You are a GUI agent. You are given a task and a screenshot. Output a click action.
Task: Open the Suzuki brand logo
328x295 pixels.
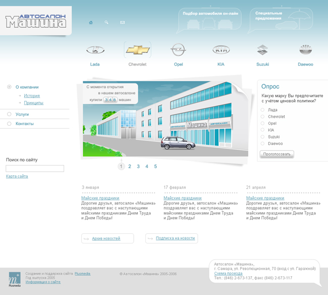pyautogui.click(x=262, y=50)
